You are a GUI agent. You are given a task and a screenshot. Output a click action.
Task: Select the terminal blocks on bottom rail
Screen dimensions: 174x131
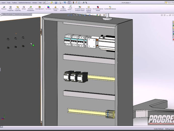click(110, 114)
